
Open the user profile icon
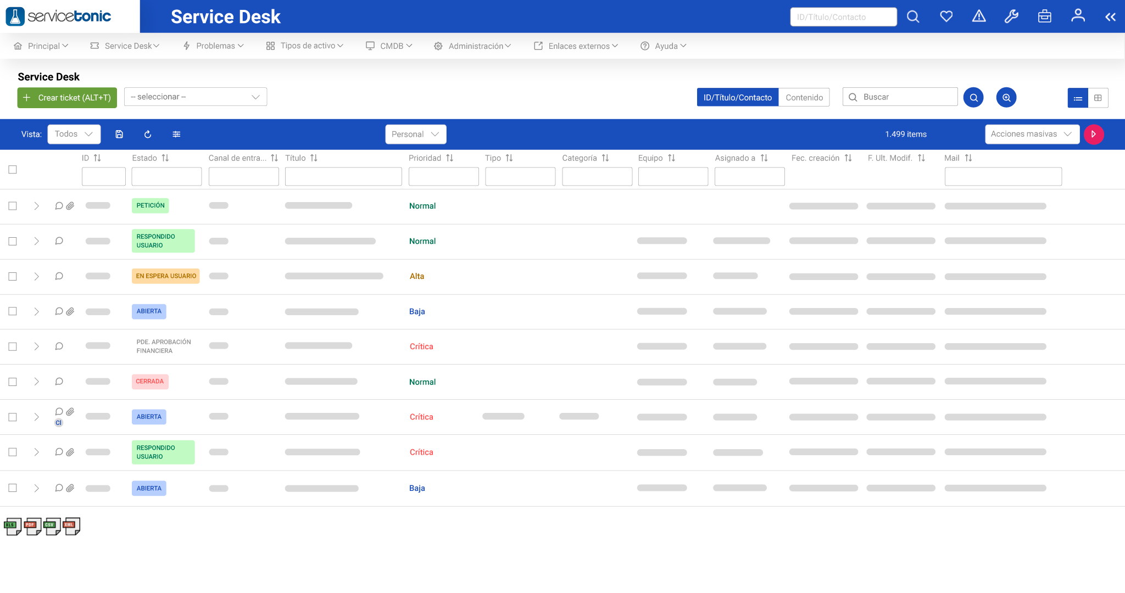(1078, 15)
